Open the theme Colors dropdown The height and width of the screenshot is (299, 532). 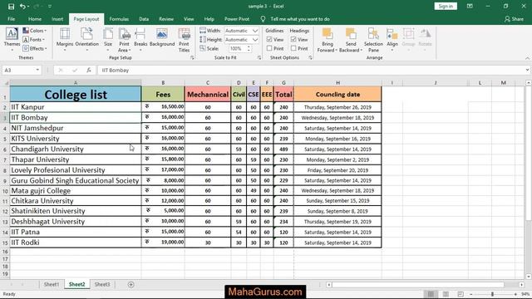[x=35, y=31]
